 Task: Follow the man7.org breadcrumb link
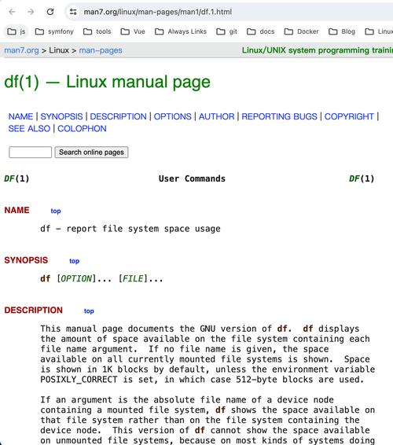[x=21, y=50]
